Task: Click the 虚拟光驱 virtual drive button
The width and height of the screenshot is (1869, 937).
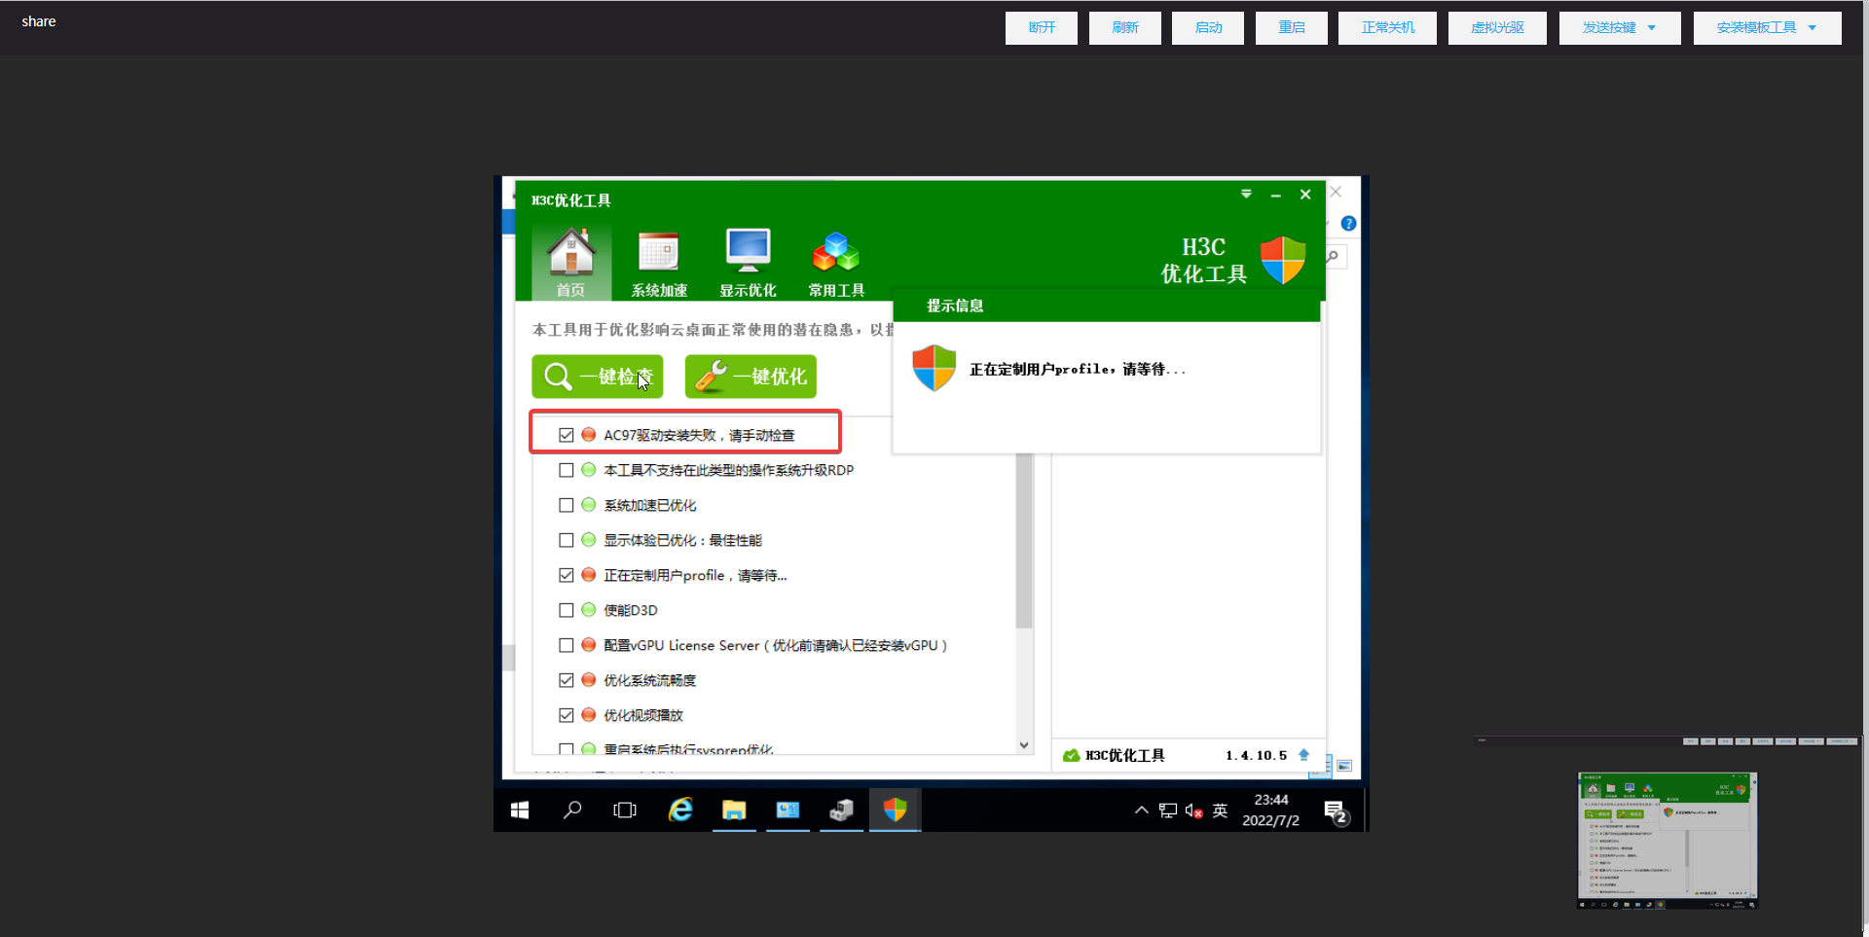Action: [x=1498, y=27]
